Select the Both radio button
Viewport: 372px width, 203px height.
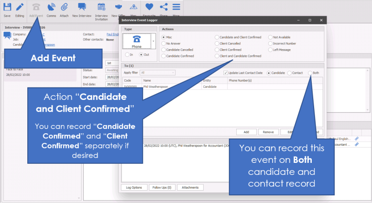pyautogui.click(x=310, y=73)
